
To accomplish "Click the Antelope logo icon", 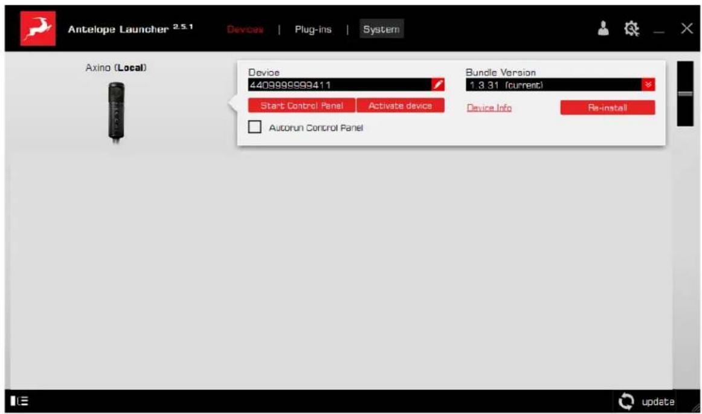I will point(38,28).
